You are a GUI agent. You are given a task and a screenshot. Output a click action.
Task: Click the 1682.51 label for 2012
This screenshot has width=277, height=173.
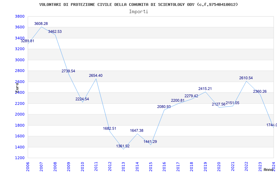click(x=109, y=128)
